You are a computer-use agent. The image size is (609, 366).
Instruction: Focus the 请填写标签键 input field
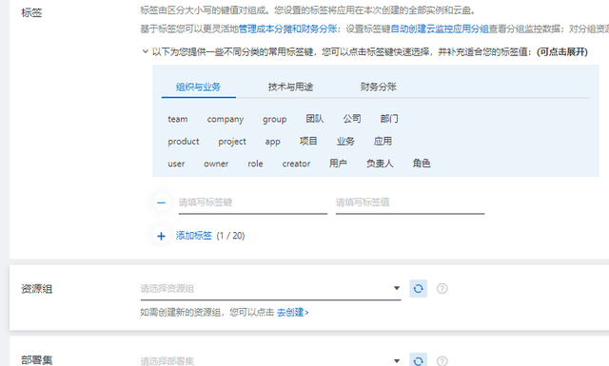pos(253,202)
